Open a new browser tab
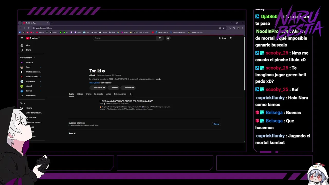Viewport: 329px width, 185px height. point(52,23)
